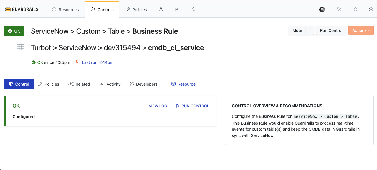Click the green OK status badge
Viewport: 377px width, 170px height.
click(14, 31)
